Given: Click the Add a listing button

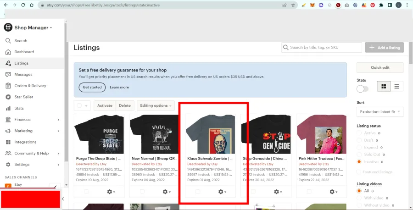Looking at the screenshot, I should click(384, 47).
